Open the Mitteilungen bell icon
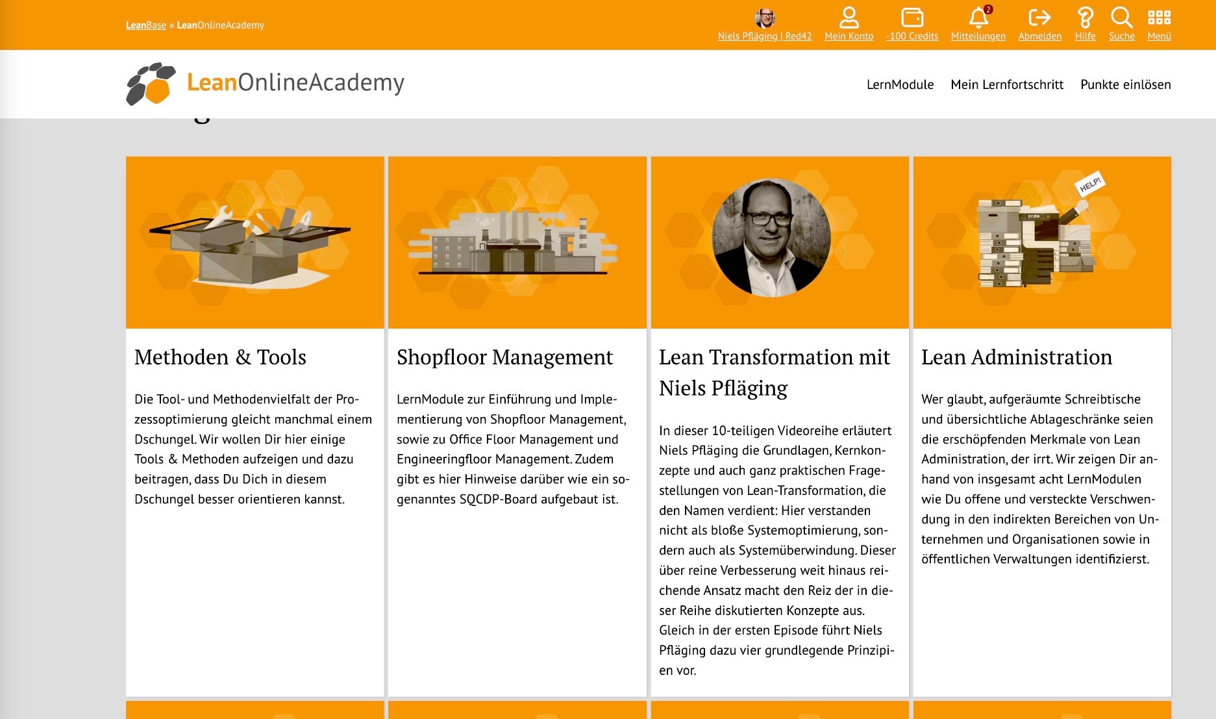Viewport: 1216px width, 719px height. click(978, 18)
